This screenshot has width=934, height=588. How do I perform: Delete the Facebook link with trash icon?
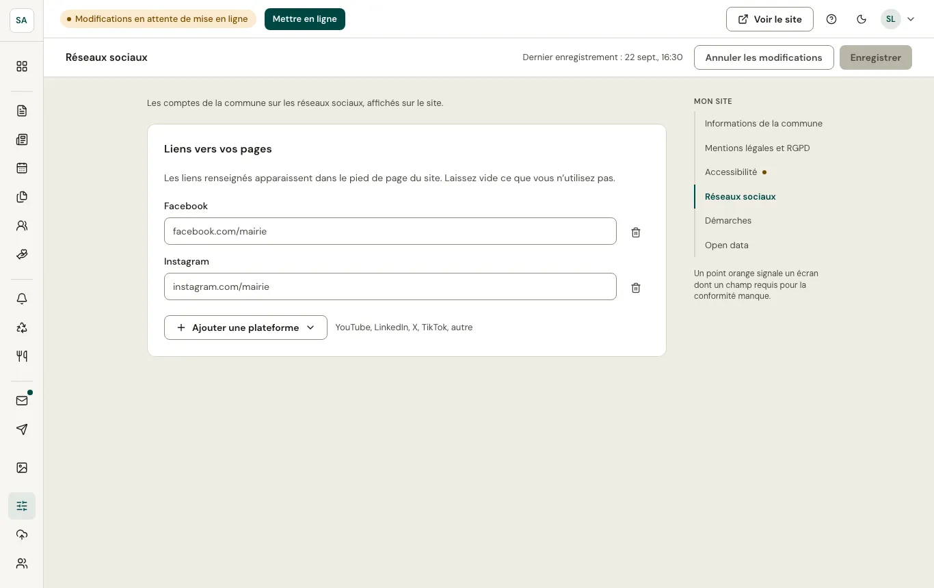coord(636,232)
